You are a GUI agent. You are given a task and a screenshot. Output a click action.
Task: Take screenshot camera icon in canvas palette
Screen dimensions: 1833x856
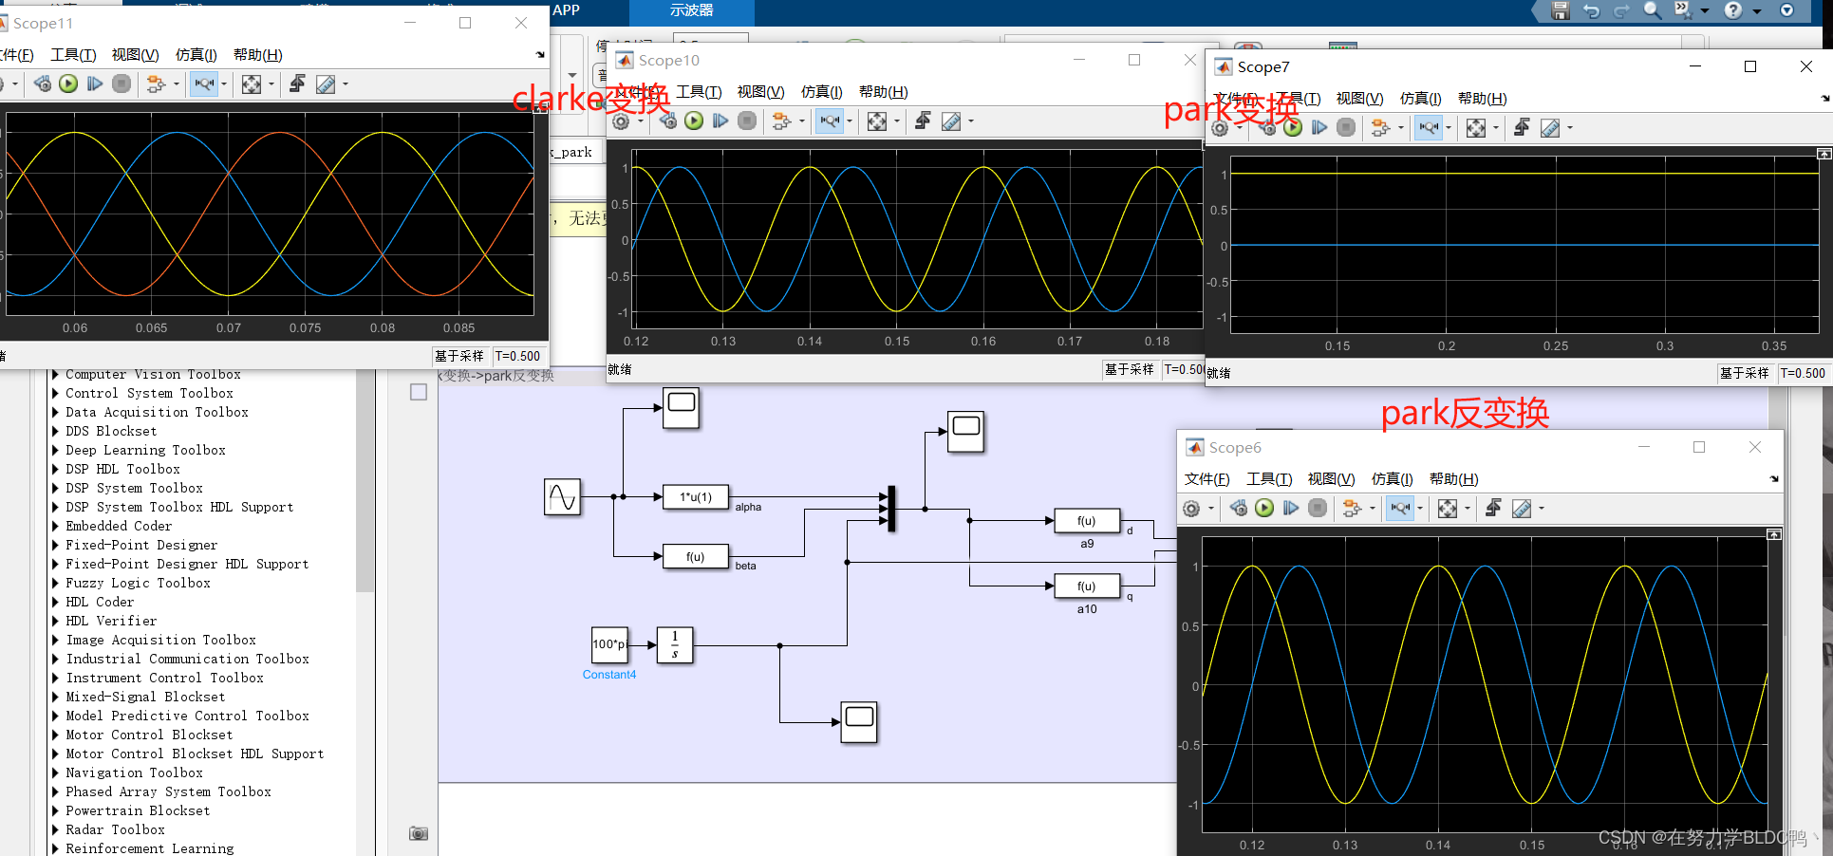[x=419, y=833]
